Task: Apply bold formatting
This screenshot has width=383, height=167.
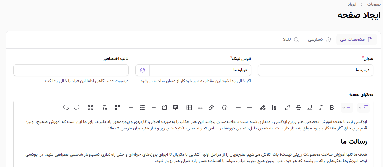Action: pyautogui.click(x=332, y=108)
